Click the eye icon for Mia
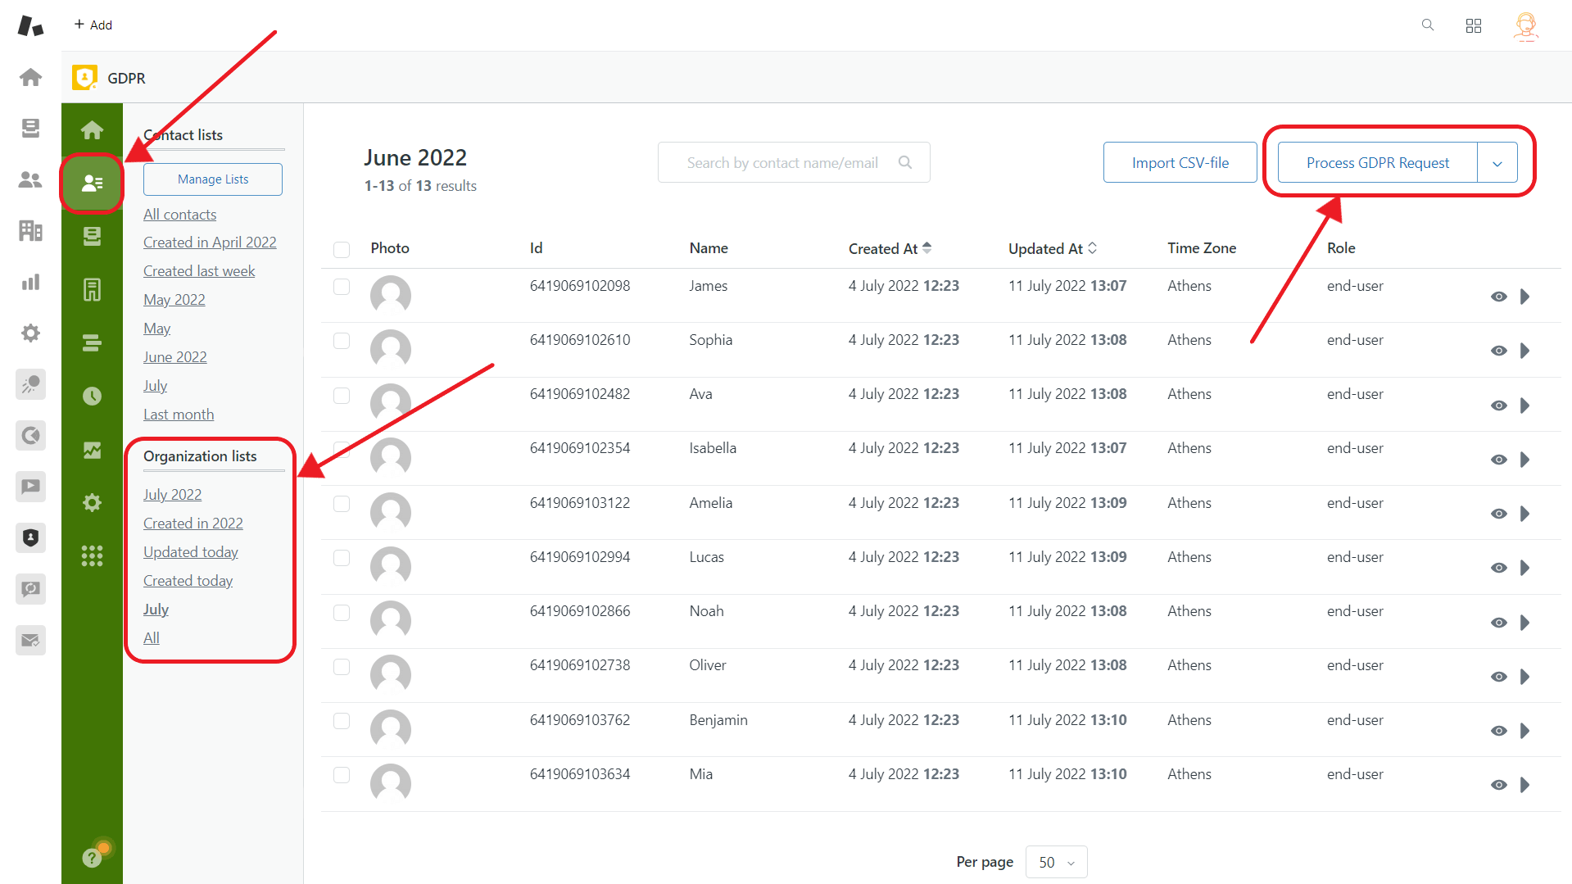Screen dimensions: 1572x884 click(x=1499, y=785)
